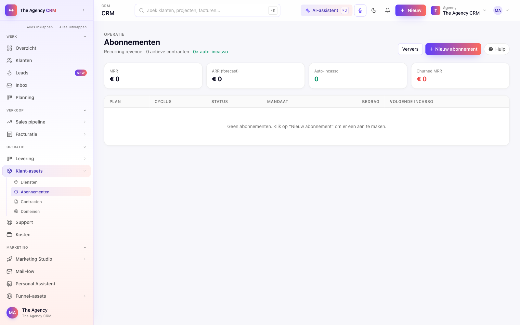Collapse the WERK section

(x=85, y=37)
